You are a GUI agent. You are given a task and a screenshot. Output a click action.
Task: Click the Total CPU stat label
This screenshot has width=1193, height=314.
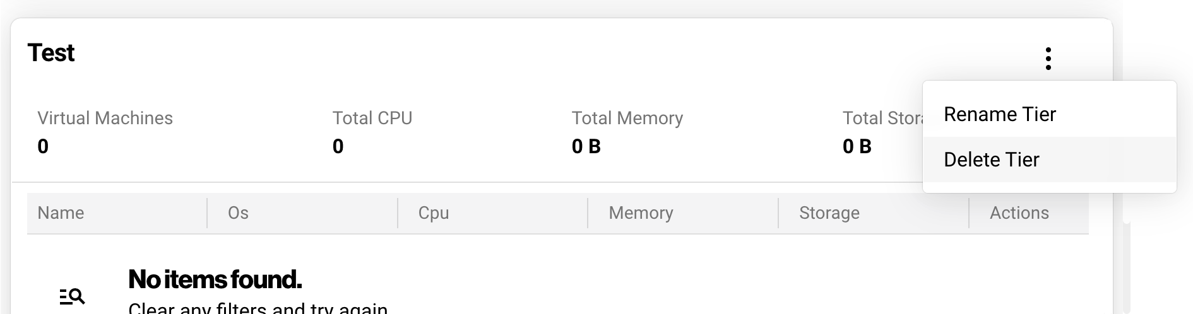tap(372, 118)
